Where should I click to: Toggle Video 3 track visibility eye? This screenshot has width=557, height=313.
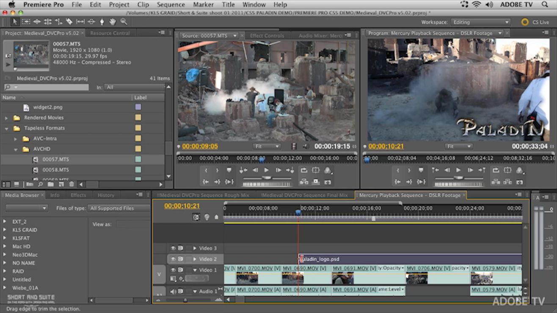point(173,248)
